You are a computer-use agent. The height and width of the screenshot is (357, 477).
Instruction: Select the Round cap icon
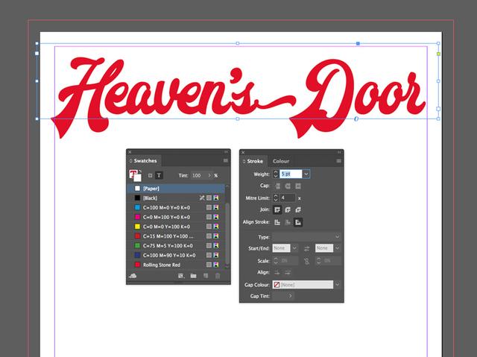click(x=288, y=186)
